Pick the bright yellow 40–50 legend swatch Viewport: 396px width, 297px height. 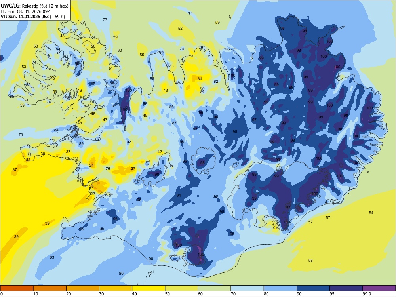[x=148, y=288]
